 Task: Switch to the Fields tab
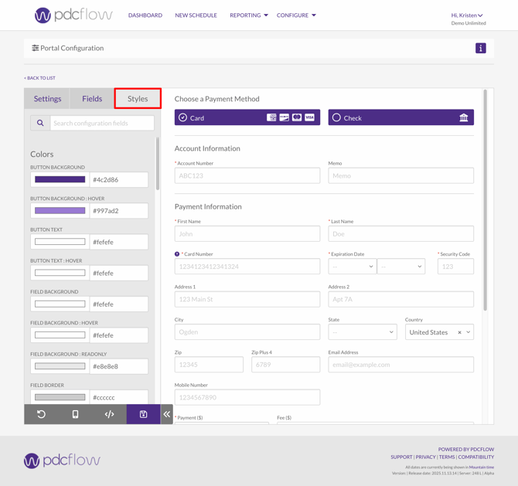click(x=92, y=99)
